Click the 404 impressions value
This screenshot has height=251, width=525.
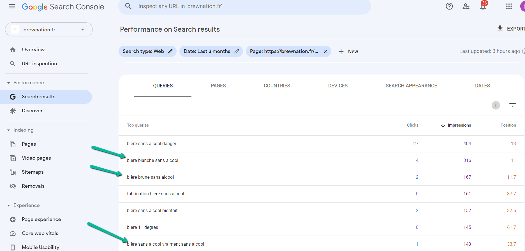467,143
